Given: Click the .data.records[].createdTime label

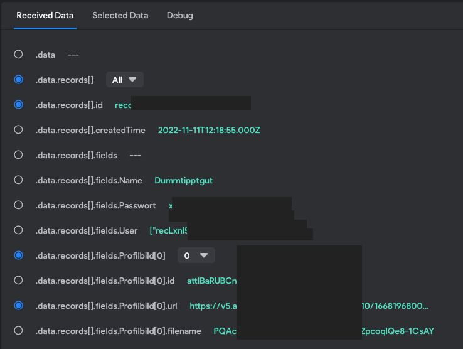Looking at the screenshot, I should pyautogui.click(x=90, y=131).
